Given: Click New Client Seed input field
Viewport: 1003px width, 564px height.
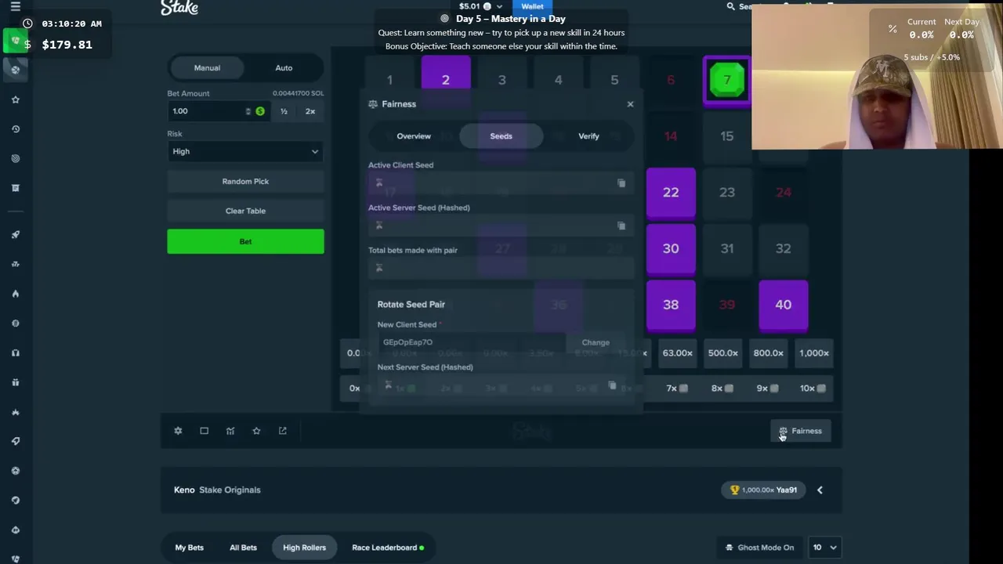Looking at the screenshot, I should pyautogui.click(x=471, y=342).
